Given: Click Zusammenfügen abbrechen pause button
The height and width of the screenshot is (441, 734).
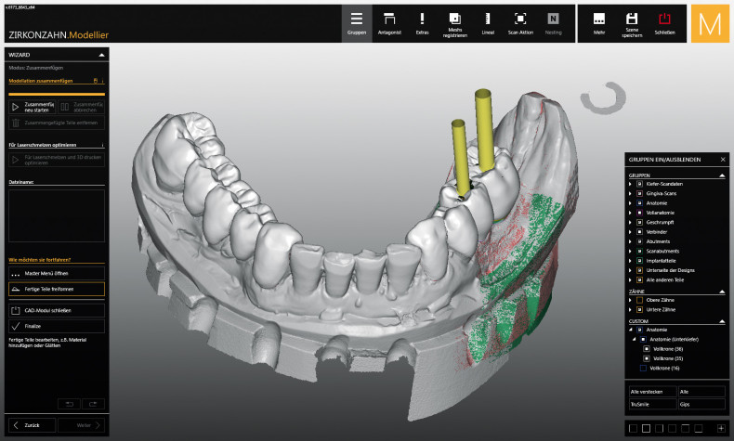Looking at the screenshot, I should pos(82,107).
